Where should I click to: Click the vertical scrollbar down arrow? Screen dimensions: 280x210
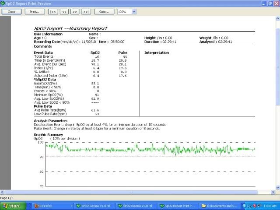coord(277,187)
